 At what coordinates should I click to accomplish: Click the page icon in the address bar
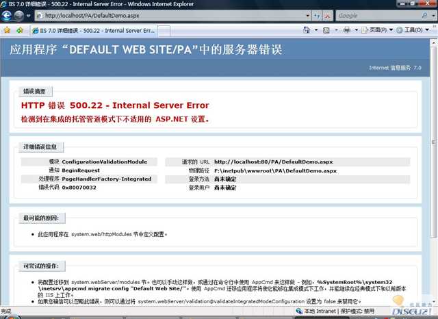(40, 16)
